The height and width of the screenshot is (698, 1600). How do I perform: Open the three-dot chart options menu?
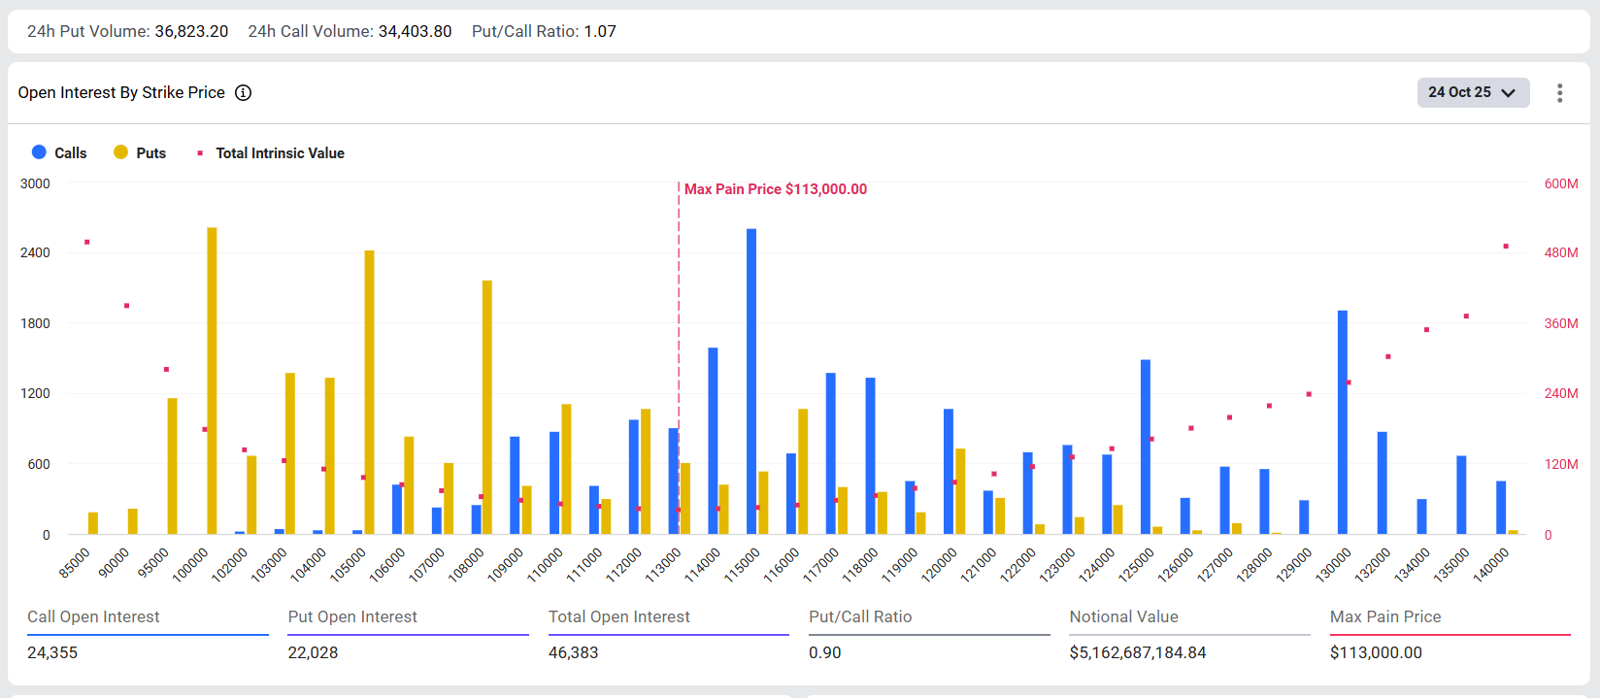tap(1559, 93)
